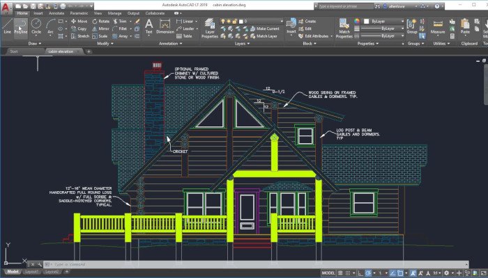This screenshot has height=278, width=488.
Task: Click Match Layer button
Action: click(264, 36)
